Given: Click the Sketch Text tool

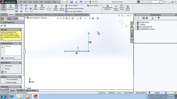Looking at the screenshot, I should (31, 9).
